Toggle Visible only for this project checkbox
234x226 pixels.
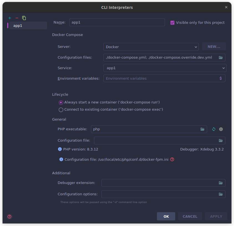(x=172, y=23)
